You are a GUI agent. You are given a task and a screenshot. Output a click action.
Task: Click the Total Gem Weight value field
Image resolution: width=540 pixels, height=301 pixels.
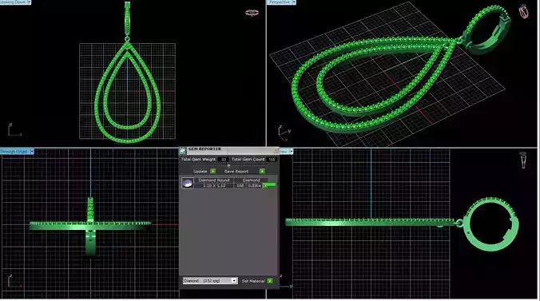click(x=223, y=160)
